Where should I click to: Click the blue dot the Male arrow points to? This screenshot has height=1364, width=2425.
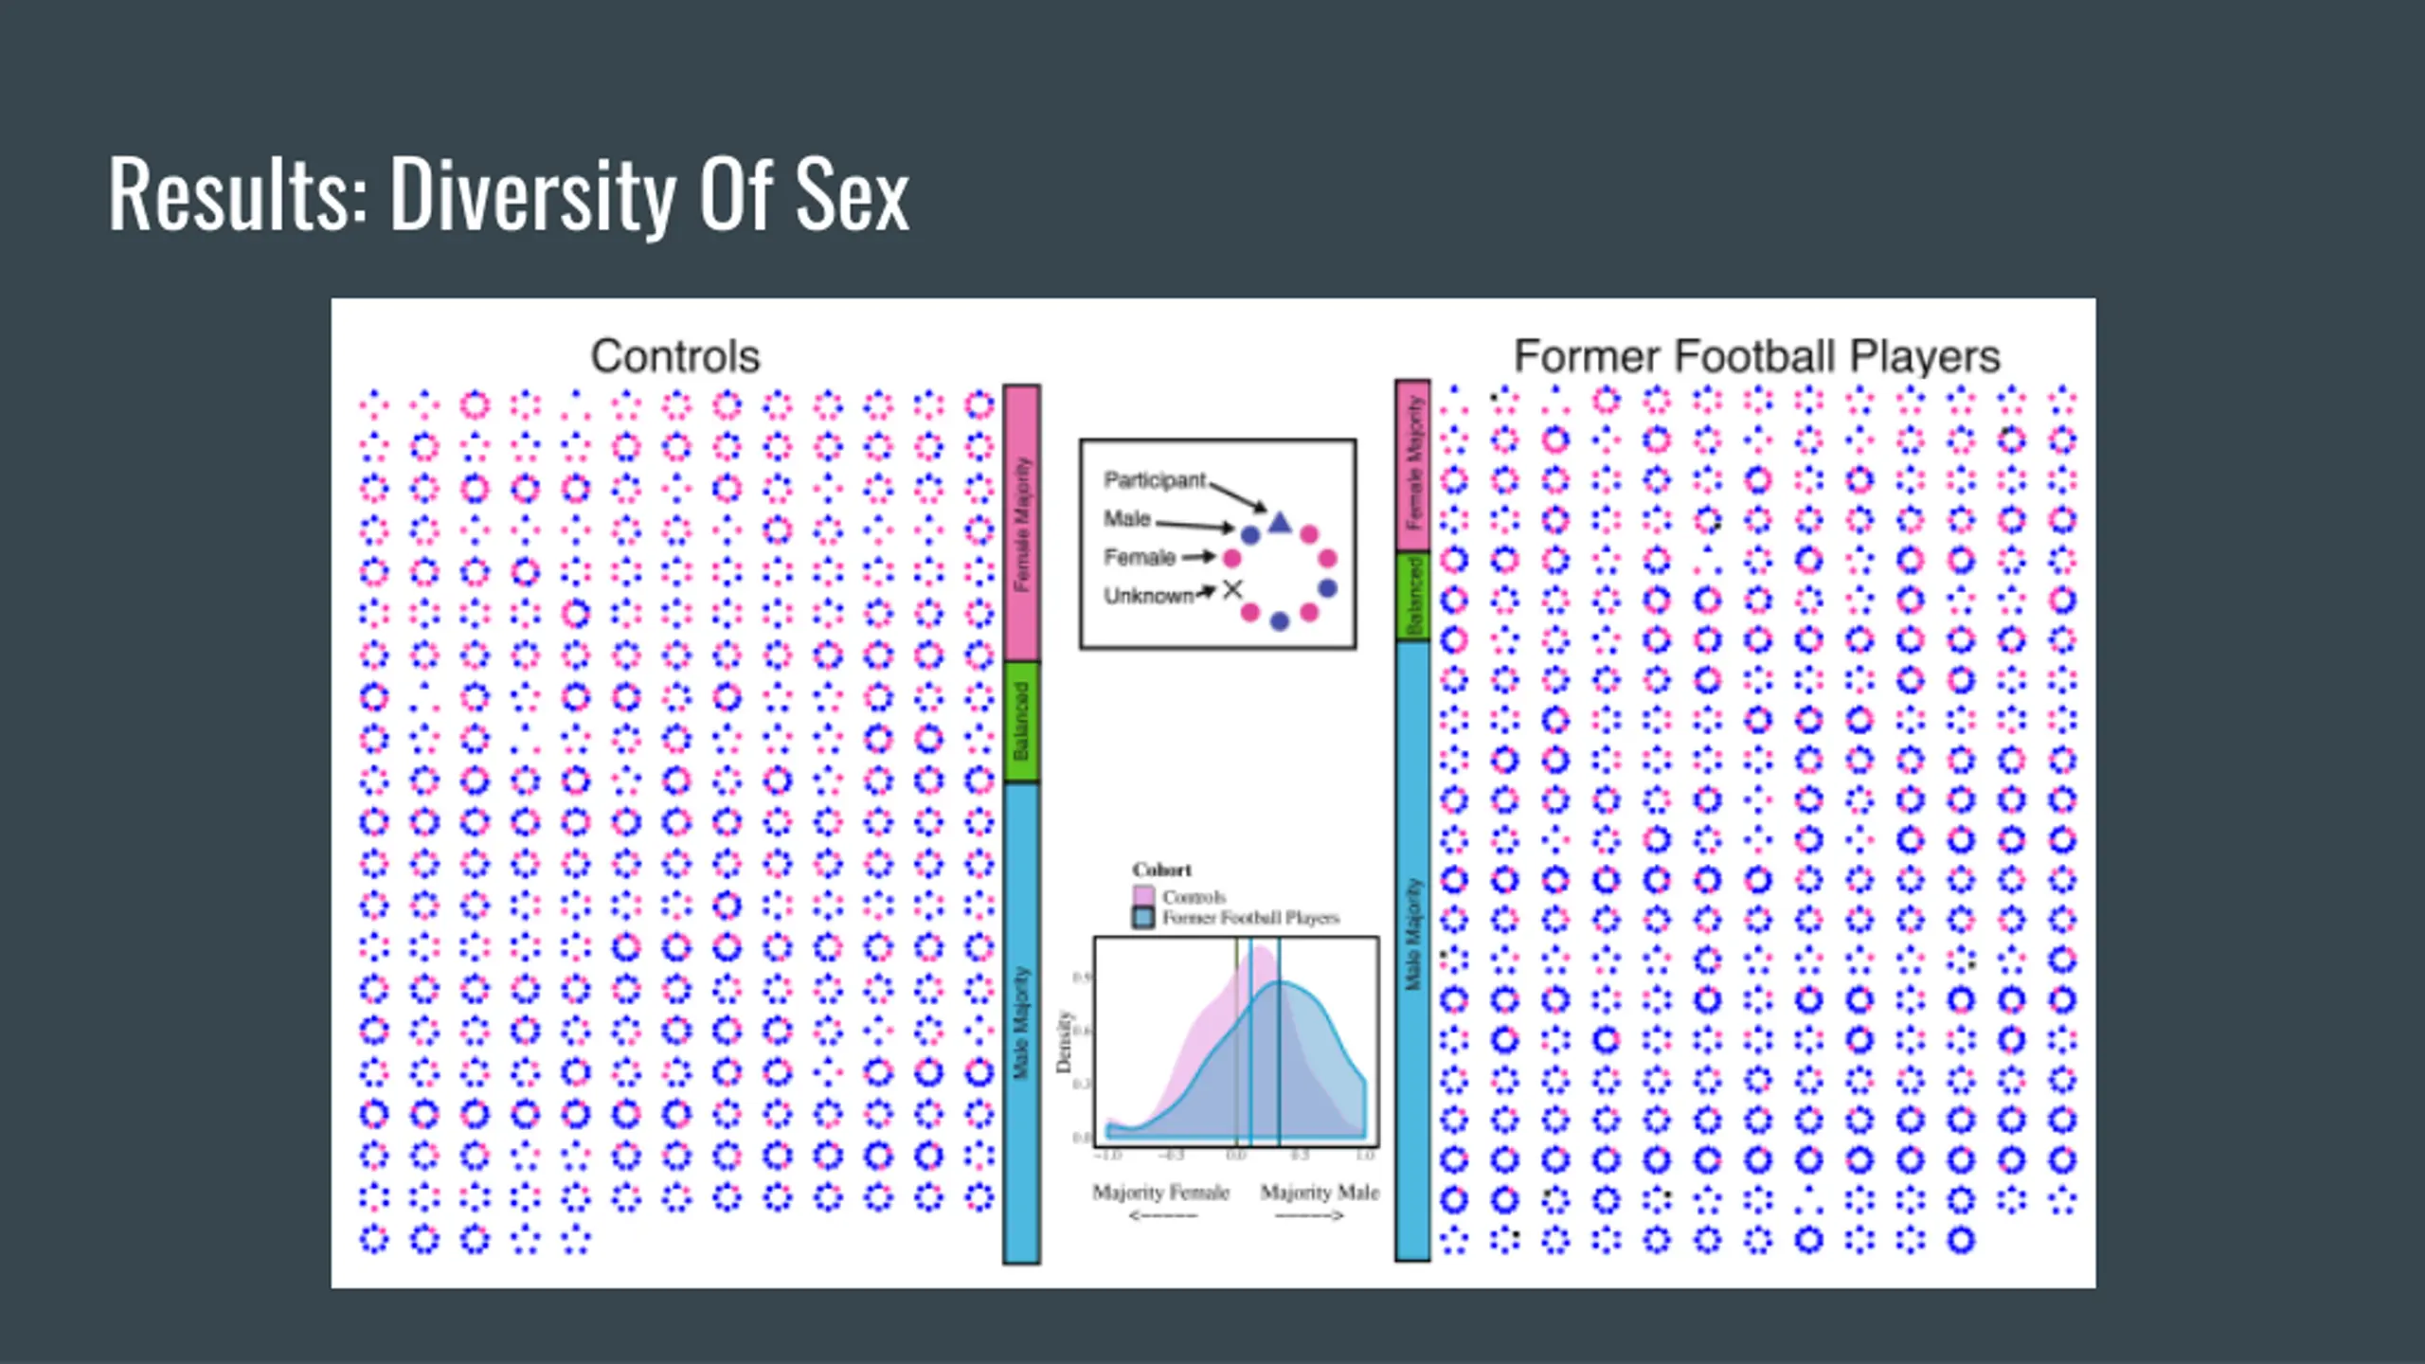tap(1250, 535)
